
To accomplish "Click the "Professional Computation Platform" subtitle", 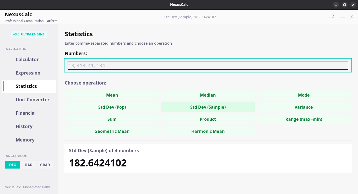I will pos(31,21).
